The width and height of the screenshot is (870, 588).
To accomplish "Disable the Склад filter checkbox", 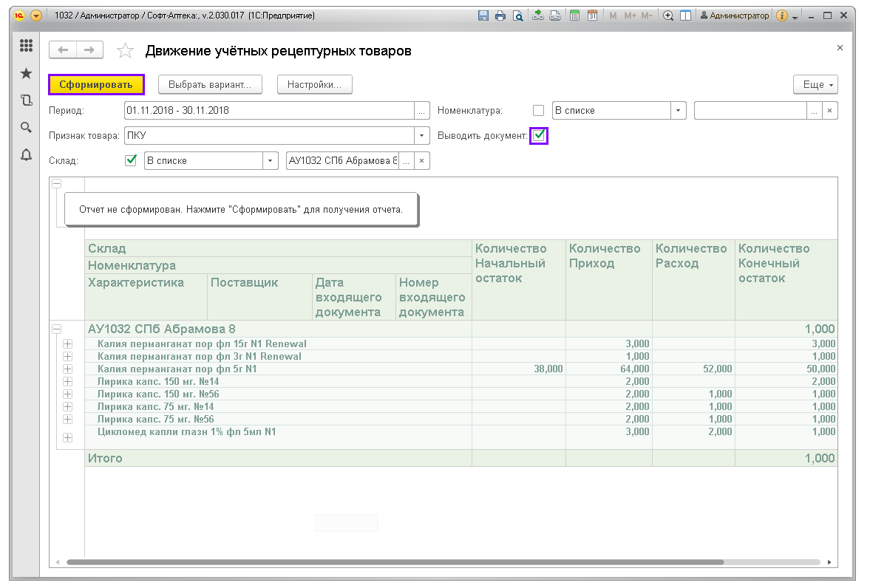I will pos(131,160).
